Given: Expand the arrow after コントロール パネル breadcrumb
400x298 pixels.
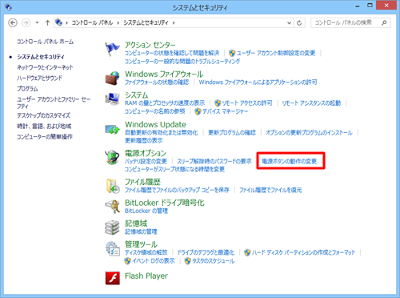Looking at the screenshot, I should [118, 22].
